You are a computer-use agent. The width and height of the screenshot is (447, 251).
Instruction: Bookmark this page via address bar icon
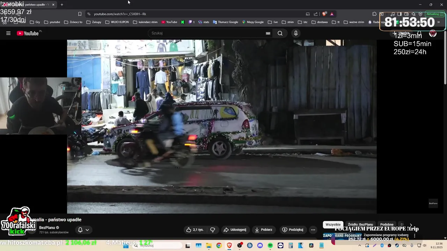click(80, 14)
